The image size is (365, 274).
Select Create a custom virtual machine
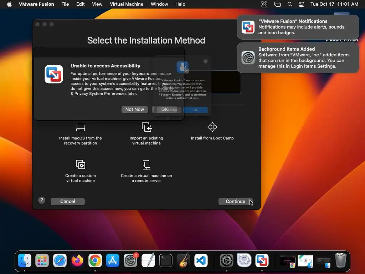(80, 171)
